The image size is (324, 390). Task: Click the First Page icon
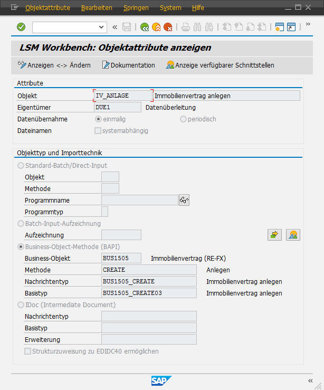coord(226,27)
